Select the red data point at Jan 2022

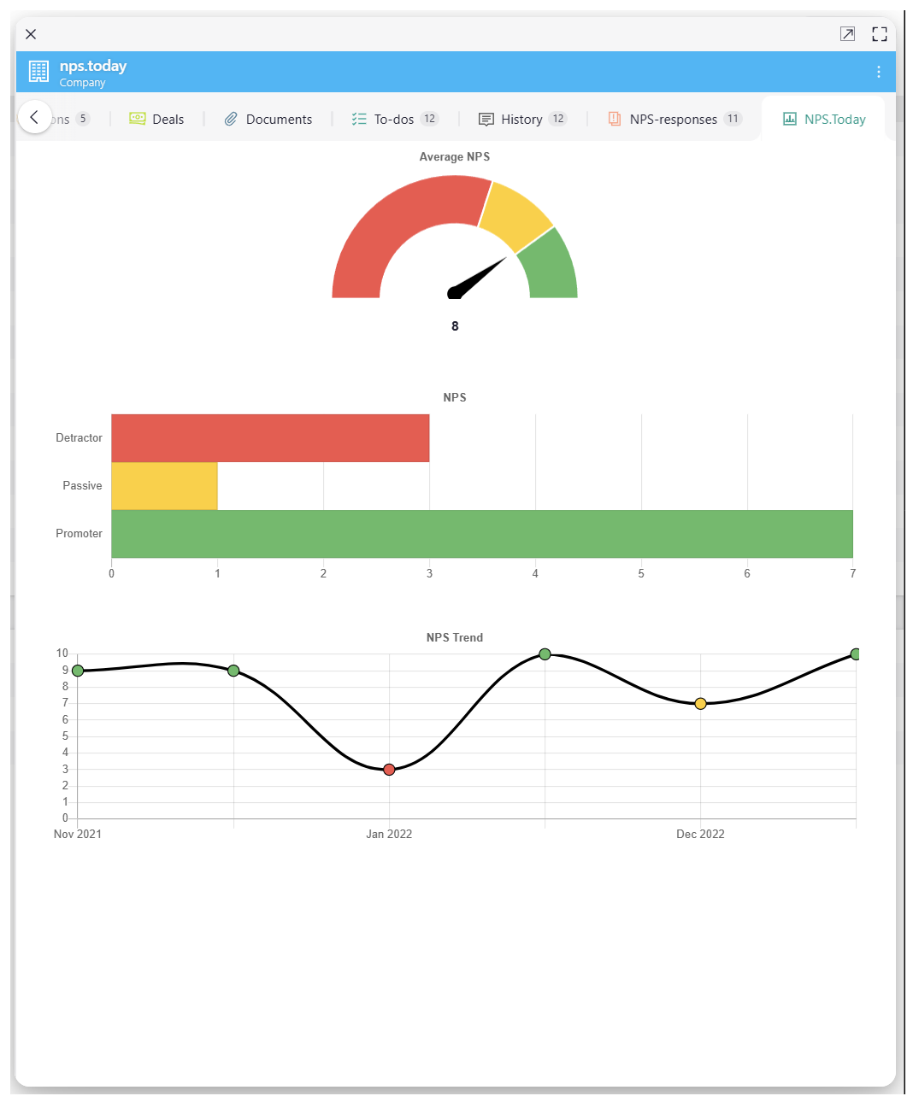pyautogui.click(x=389, y=770)
